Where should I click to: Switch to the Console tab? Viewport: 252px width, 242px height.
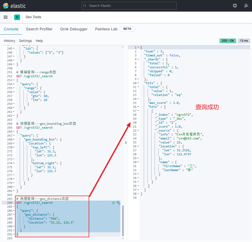(x=11, y=29)
